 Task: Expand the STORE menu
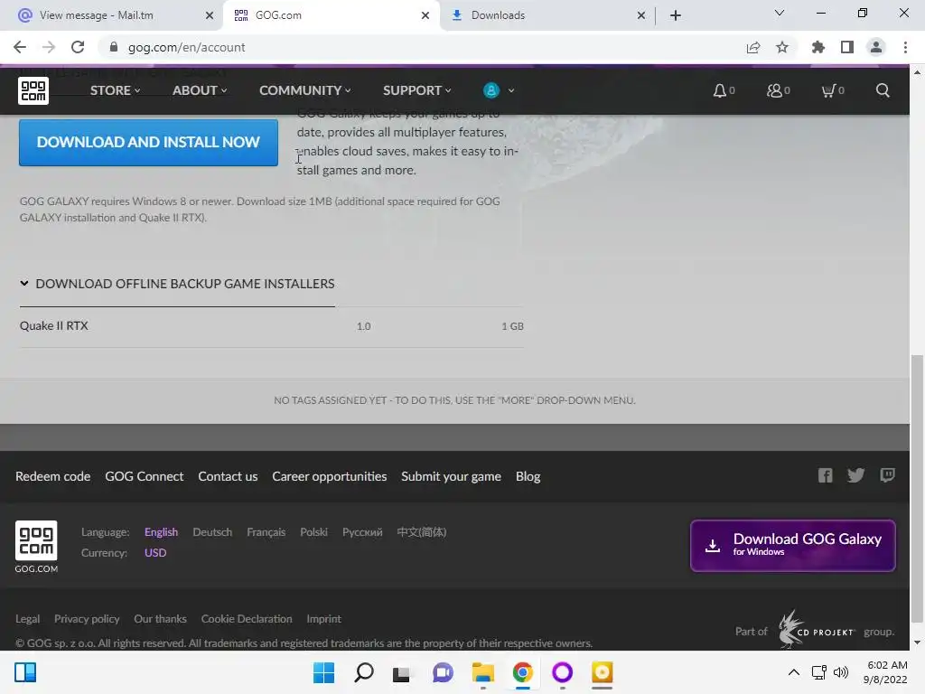point(115,90)
